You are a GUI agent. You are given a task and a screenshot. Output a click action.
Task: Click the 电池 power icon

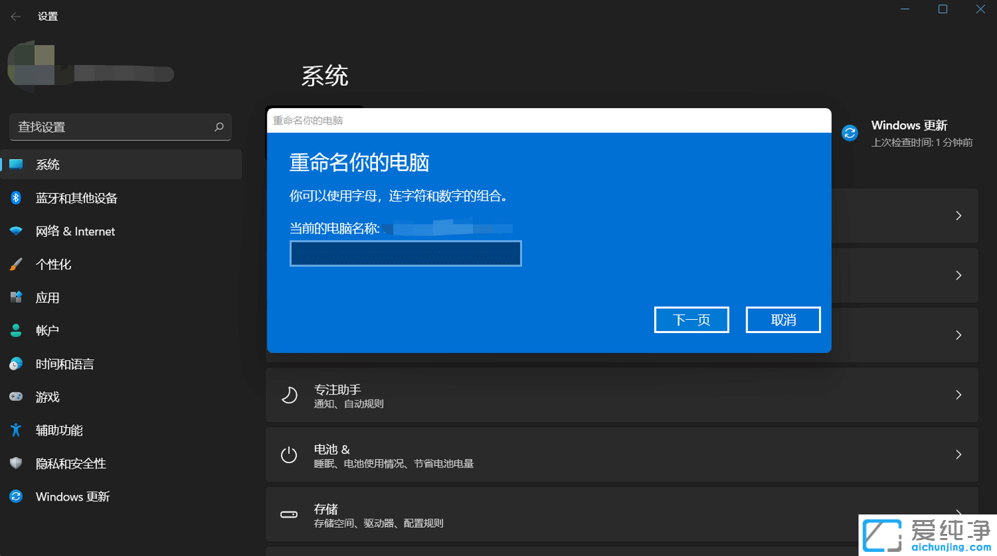point(289,454)
